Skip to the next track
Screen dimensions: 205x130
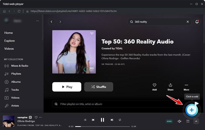tap(112, 120)
